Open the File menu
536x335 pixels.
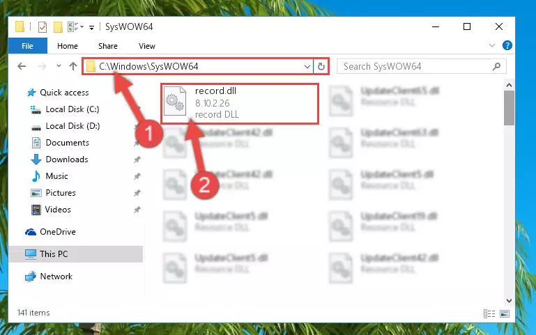pyautogui.click(x=27, y=46)
